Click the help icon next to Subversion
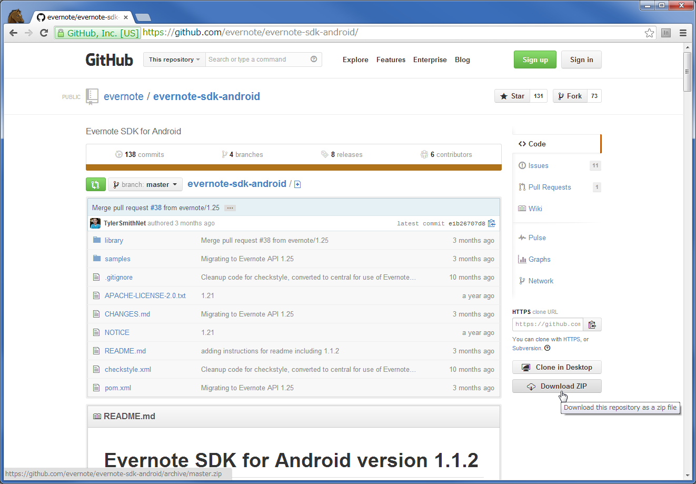Image resolution: width=696 pixels, height=484 pixels. (x=548, y=348)
